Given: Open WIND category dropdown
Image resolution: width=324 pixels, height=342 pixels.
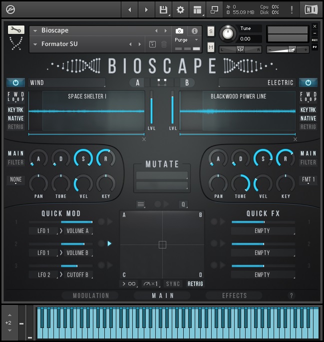Looking at the screenshot, I should [x=67, y=82].
